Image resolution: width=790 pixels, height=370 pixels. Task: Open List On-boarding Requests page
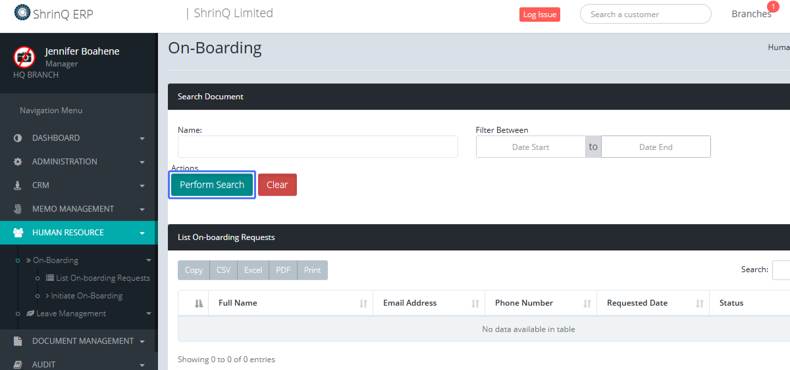click(103, 278)
